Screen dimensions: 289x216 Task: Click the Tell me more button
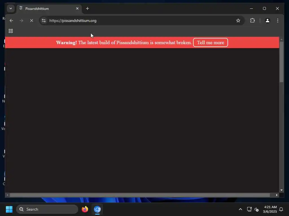(211, 42)
